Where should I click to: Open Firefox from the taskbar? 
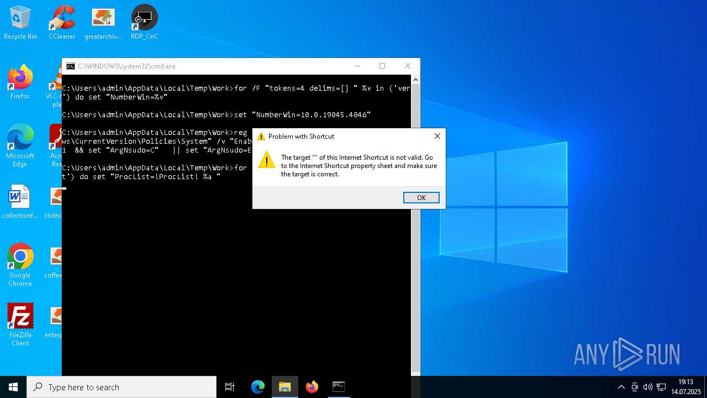pyautogui.click(x=312, y=387)
